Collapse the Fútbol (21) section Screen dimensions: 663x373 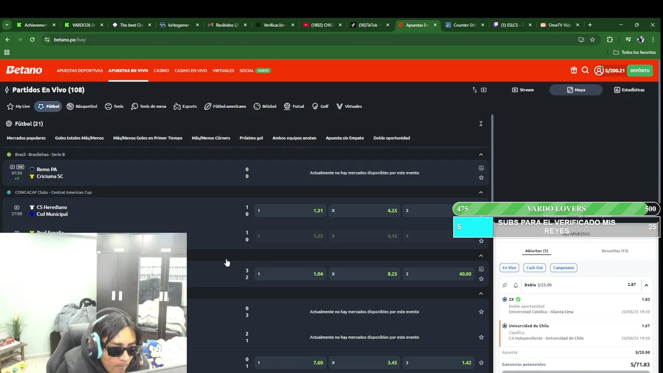coord(481,124)
